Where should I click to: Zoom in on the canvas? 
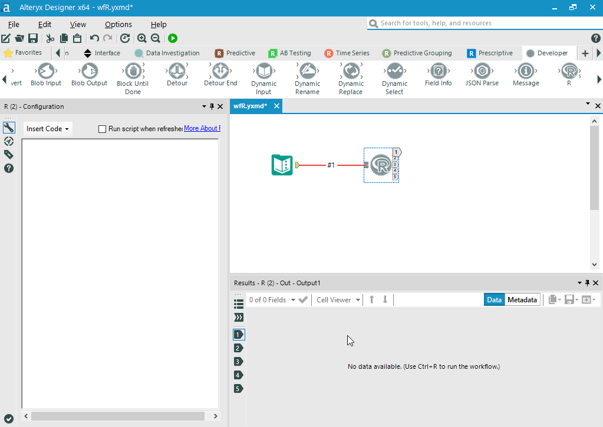(142, 38)
